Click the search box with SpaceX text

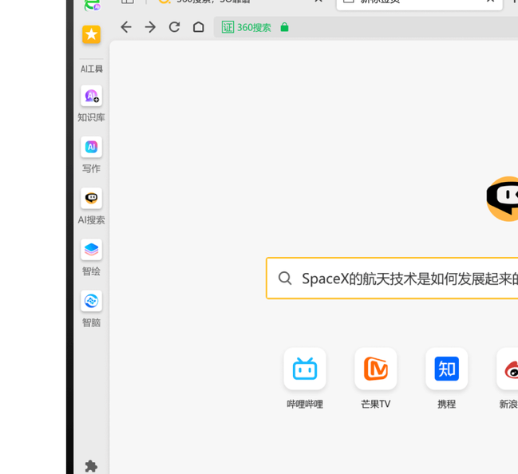click(392, 278)
